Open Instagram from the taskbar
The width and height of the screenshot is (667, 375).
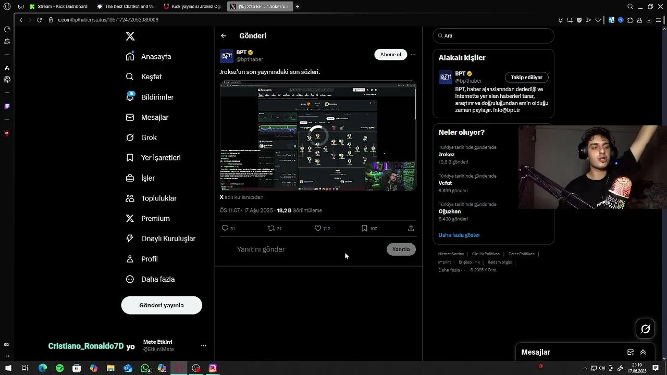pos(213,368)
